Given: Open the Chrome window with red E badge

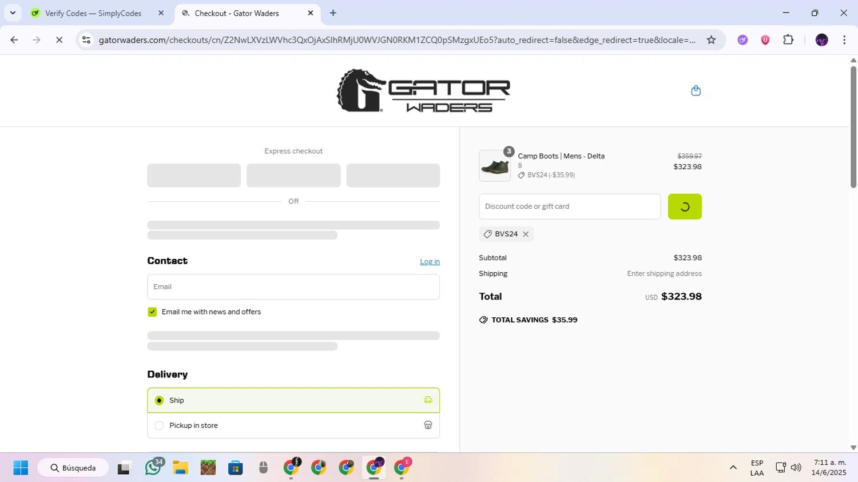Looking at the screenshot, I should coord(402,468).
